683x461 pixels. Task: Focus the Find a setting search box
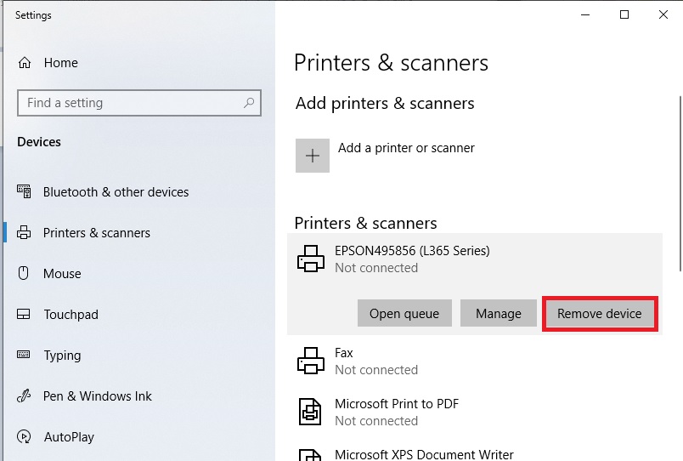pos(139,103)
